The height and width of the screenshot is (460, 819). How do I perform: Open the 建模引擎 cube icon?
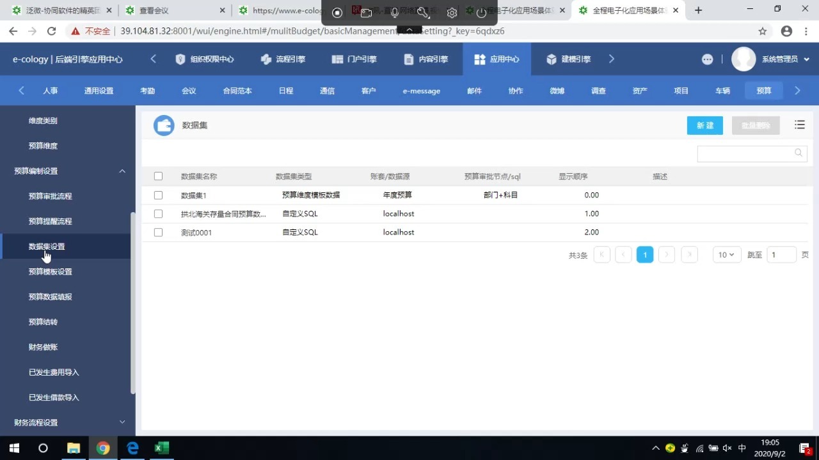[x=552, y=59]
